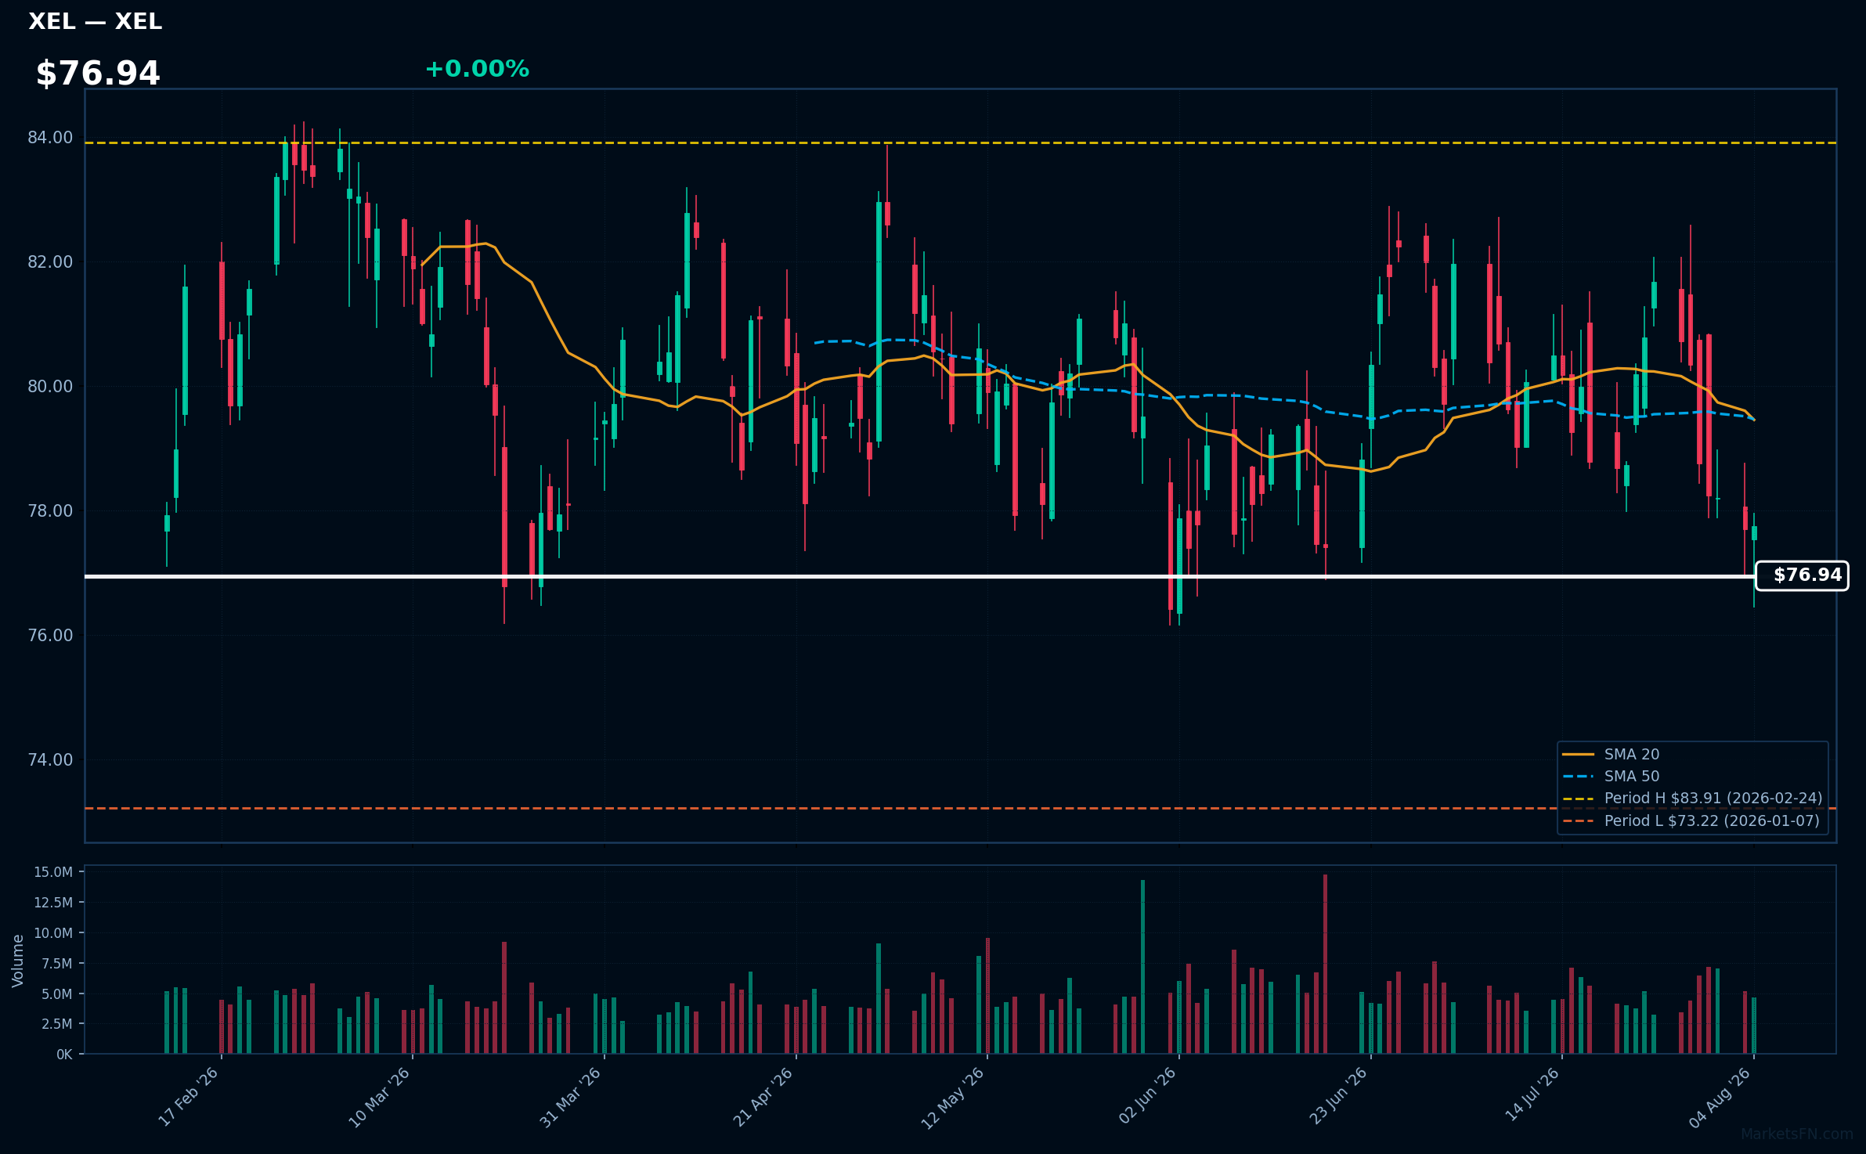Click the $76.94 current price tag on right

coord(1802,575)
